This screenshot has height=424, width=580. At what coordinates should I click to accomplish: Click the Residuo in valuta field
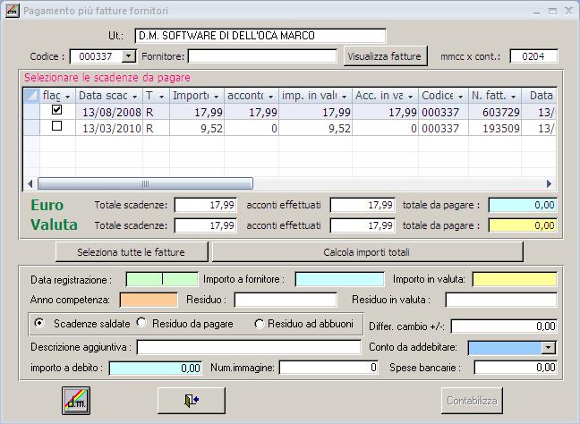click(501, 300)
